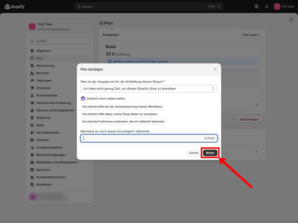Screen dimensions: 298x223
Task: Click the Domains globe icon in sidebar
Action: [32, 140]
